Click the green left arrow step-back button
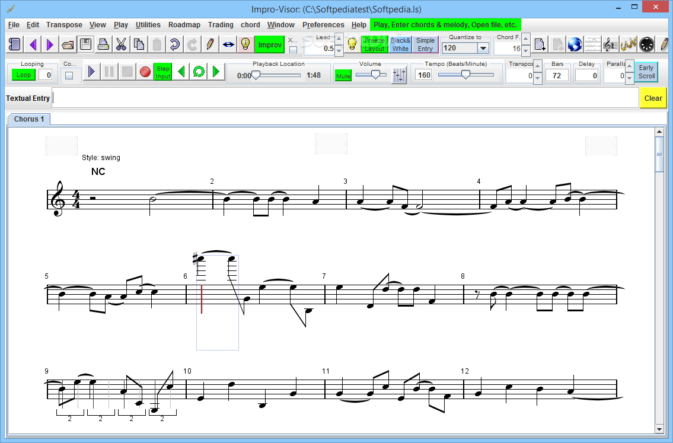This screenshot has height=443, width=673. coord(181,72)
